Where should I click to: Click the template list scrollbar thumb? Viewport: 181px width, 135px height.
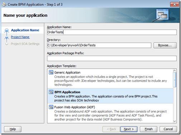tap(175, 80)
